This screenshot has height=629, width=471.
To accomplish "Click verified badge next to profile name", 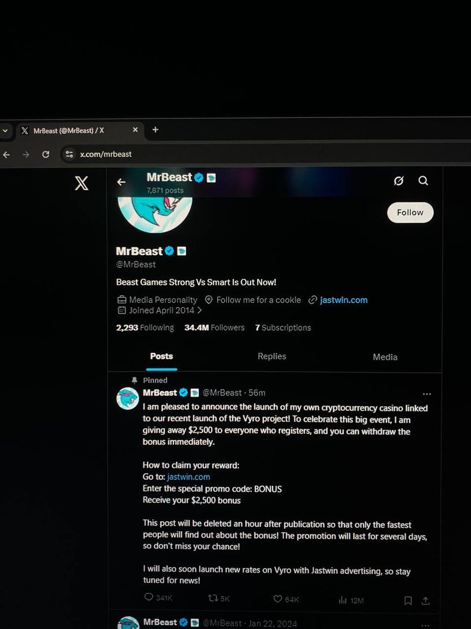I will (170, 251).
